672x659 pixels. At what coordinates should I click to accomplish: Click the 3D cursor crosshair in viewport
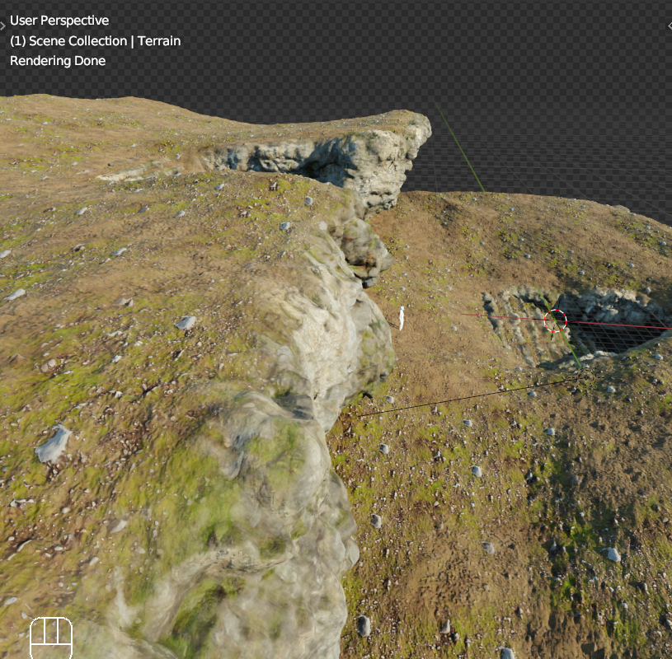pos(555,320)
